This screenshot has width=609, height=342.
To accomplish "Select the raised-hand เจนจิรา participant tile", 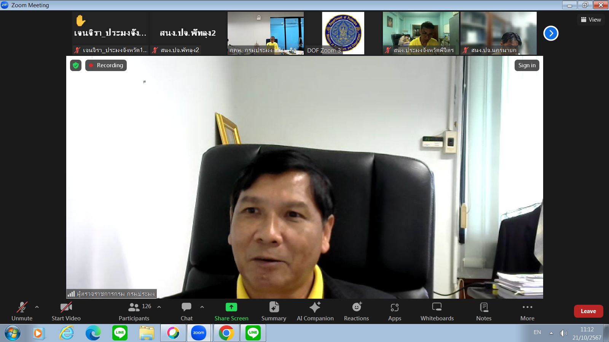I will pos(110,33).
